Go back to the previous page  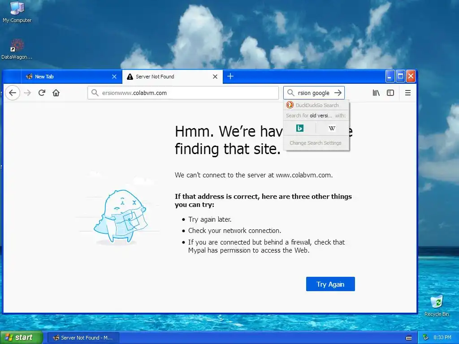coord(12,93)
